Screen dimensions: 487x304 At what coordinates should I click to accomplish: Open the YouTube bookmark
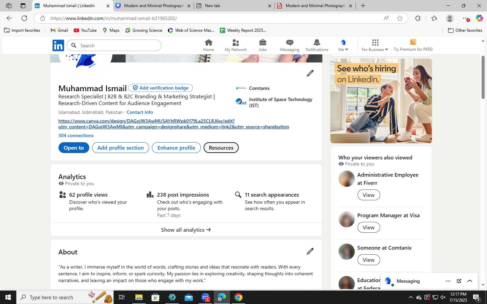(x=85, y=30)
